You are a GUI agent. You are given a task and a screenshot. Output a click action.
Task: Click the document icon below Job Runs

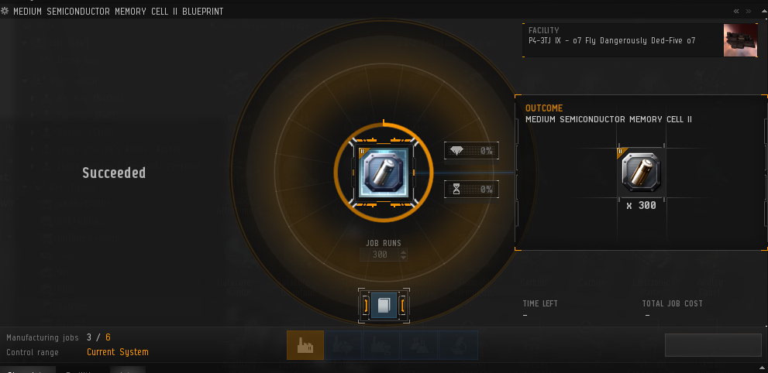point(384,306)
